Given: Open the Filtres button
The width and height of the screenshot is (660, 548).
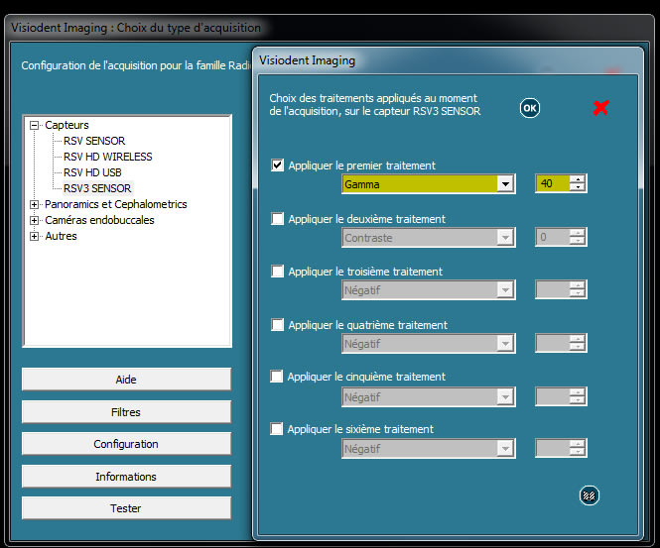Looking at the screenshot, I should pos(126,412).
